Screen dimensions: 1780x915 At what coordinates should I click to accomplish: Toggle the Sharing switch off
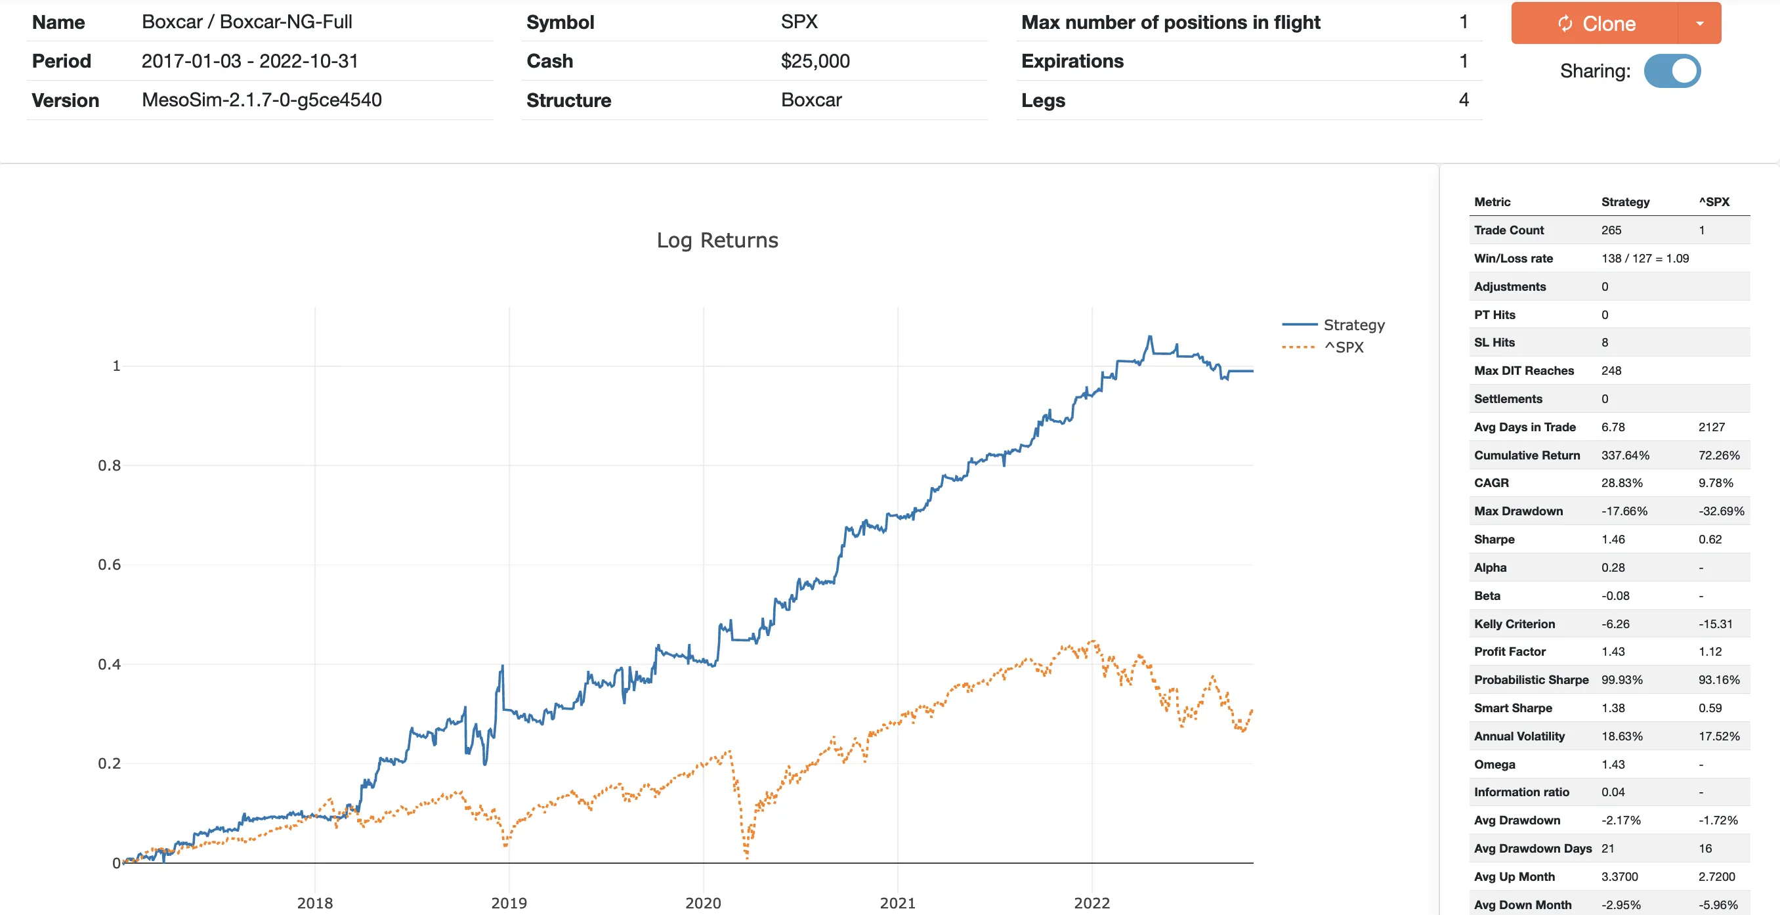[x=1672, y=71]
